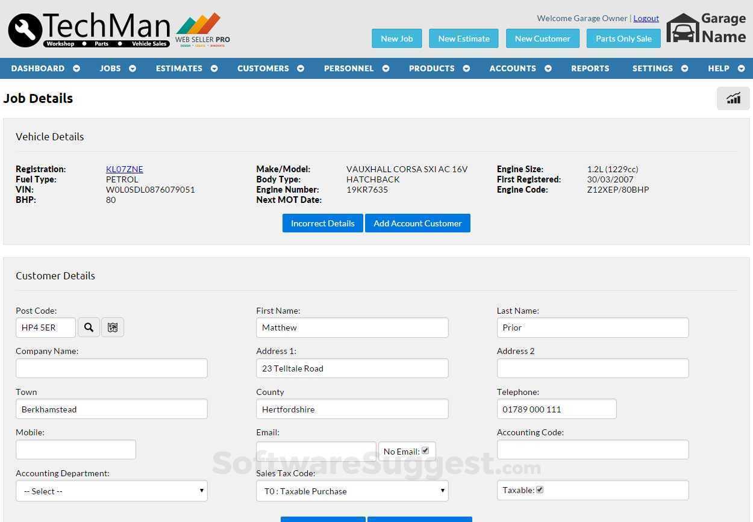Image resolution: width=753 pixels, height=522 pixels.
Task: Uncheck the No Email checkbox
Action: click(x=425, y=450)
